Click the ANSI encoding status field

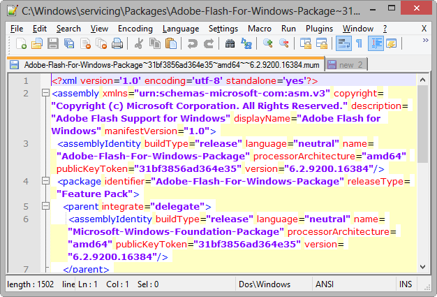pos(354,284)
